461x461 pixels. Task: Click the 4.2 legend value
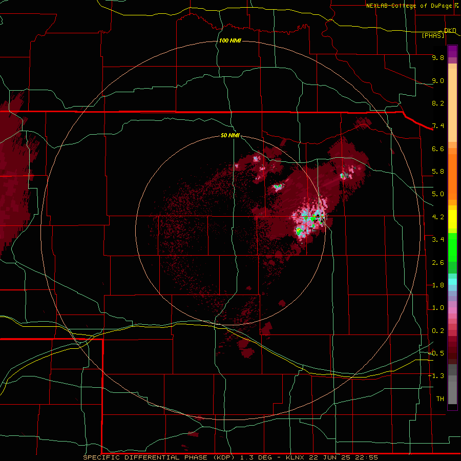pos(438,217)
